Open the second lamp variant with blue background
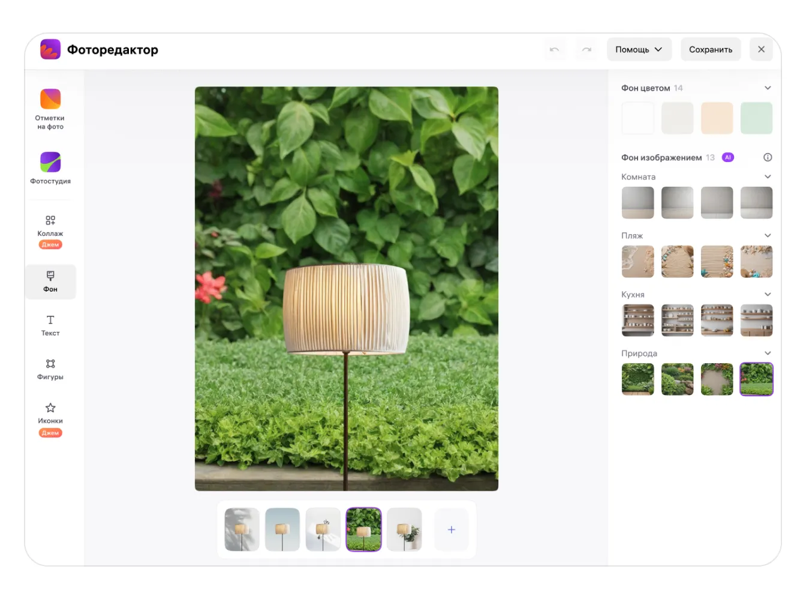 [x=282, y=529]
